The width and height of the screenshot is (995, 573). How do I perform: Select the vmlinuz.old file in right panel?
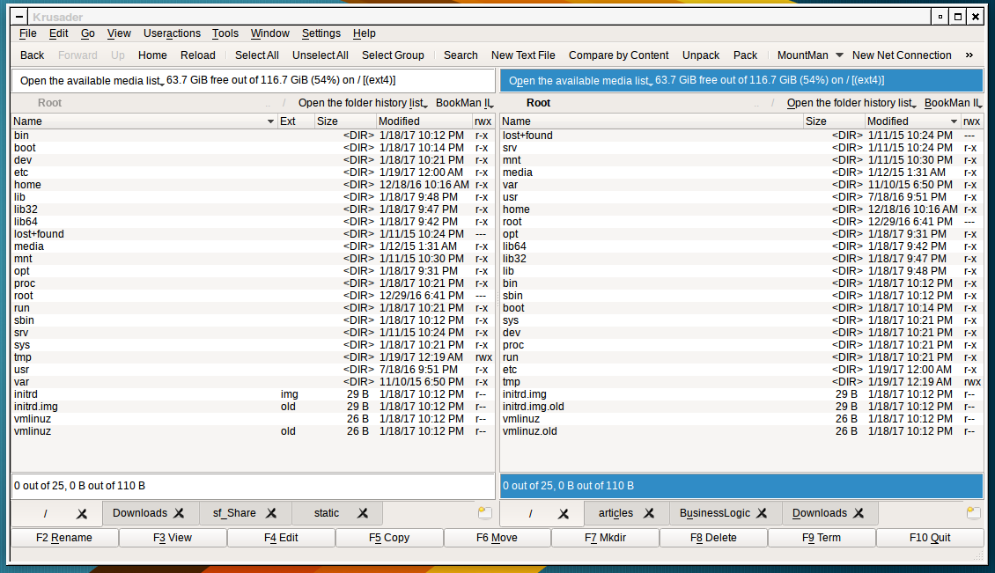(x=741, y=431)
